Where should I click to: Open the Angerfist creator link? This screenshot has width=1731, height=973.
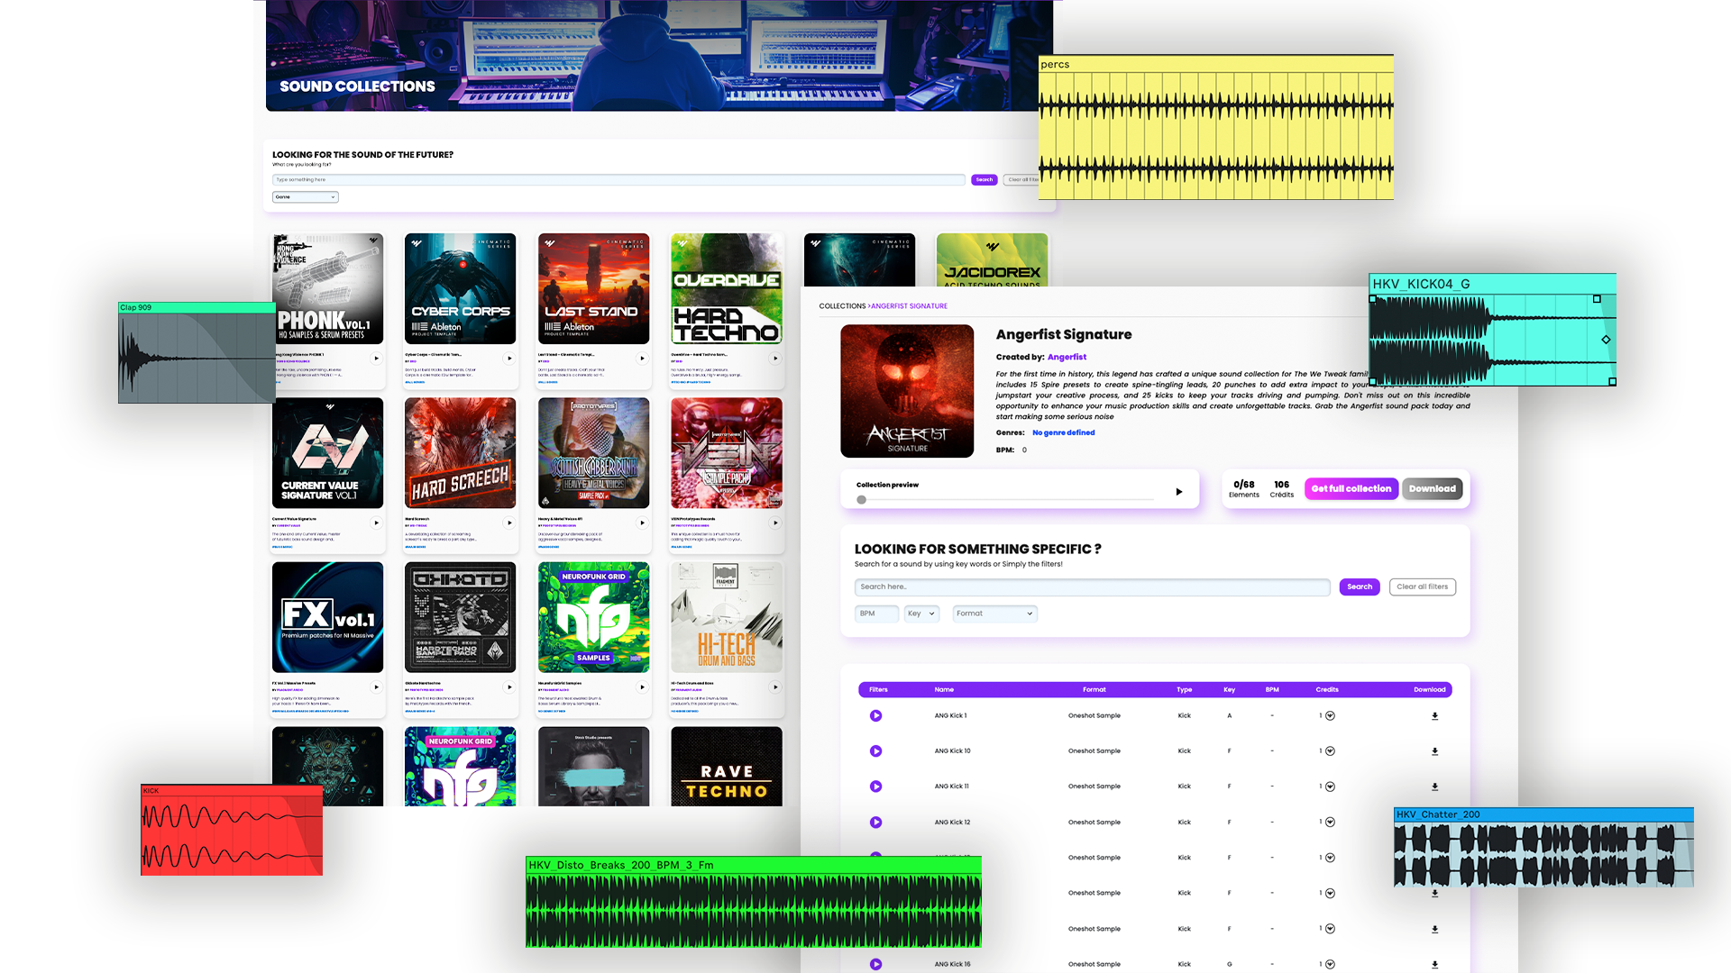pyautogui.click(x=1067, y=358)
